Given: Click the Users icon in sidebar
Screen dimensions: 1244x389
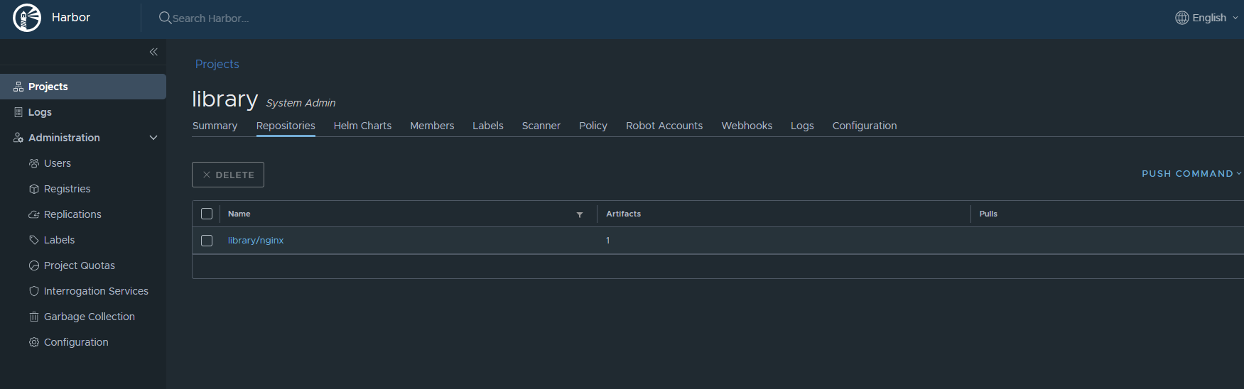Looking at the screenshot, I should coord(33,163).
